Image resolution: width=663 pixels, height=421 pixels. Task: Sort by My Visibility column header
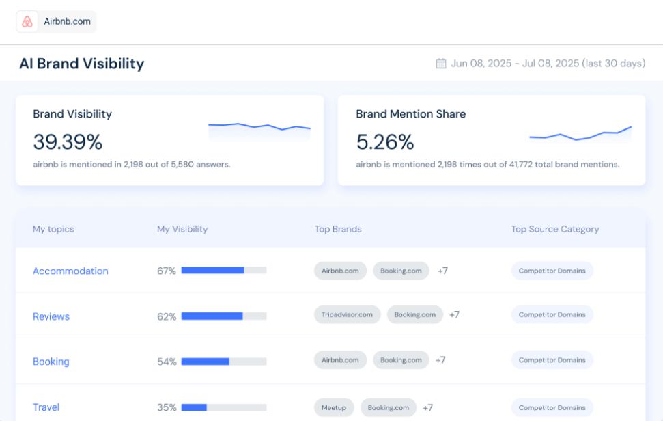click(x=182, y=229)
